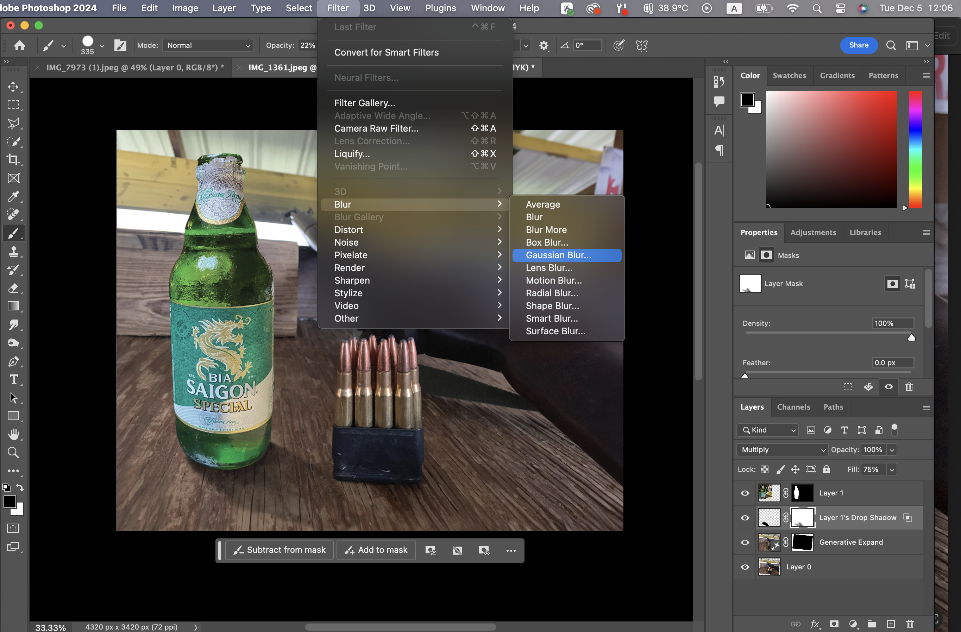Viewport: 961px width, 632px height.
Task: Click the blue Share button
Action: point(859,45)
